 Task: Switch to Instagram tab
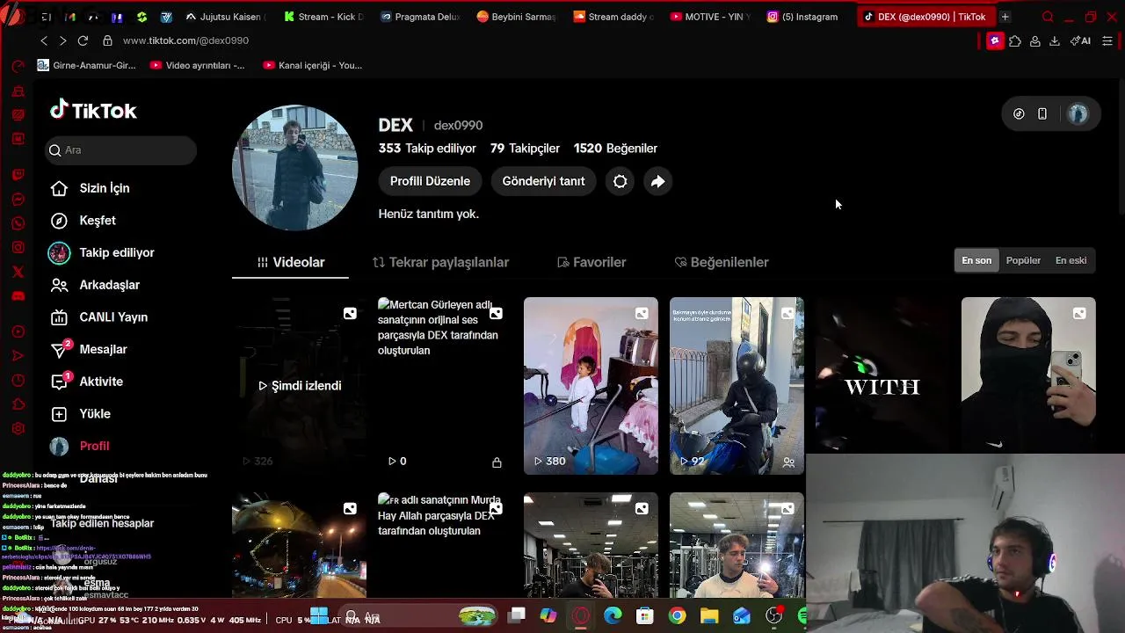click(x=802, y=17)
